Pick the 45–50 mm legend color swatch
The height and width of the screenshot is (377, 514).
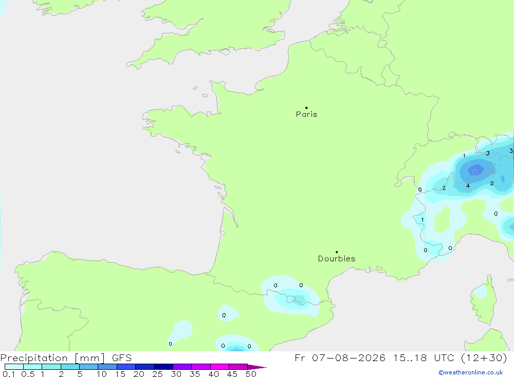click(x=238, y=367)
